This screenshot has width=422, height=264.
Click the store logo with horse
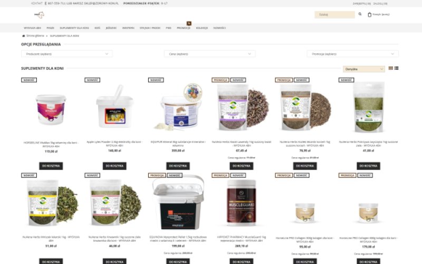pyautogui.click(x=39, y=15)
